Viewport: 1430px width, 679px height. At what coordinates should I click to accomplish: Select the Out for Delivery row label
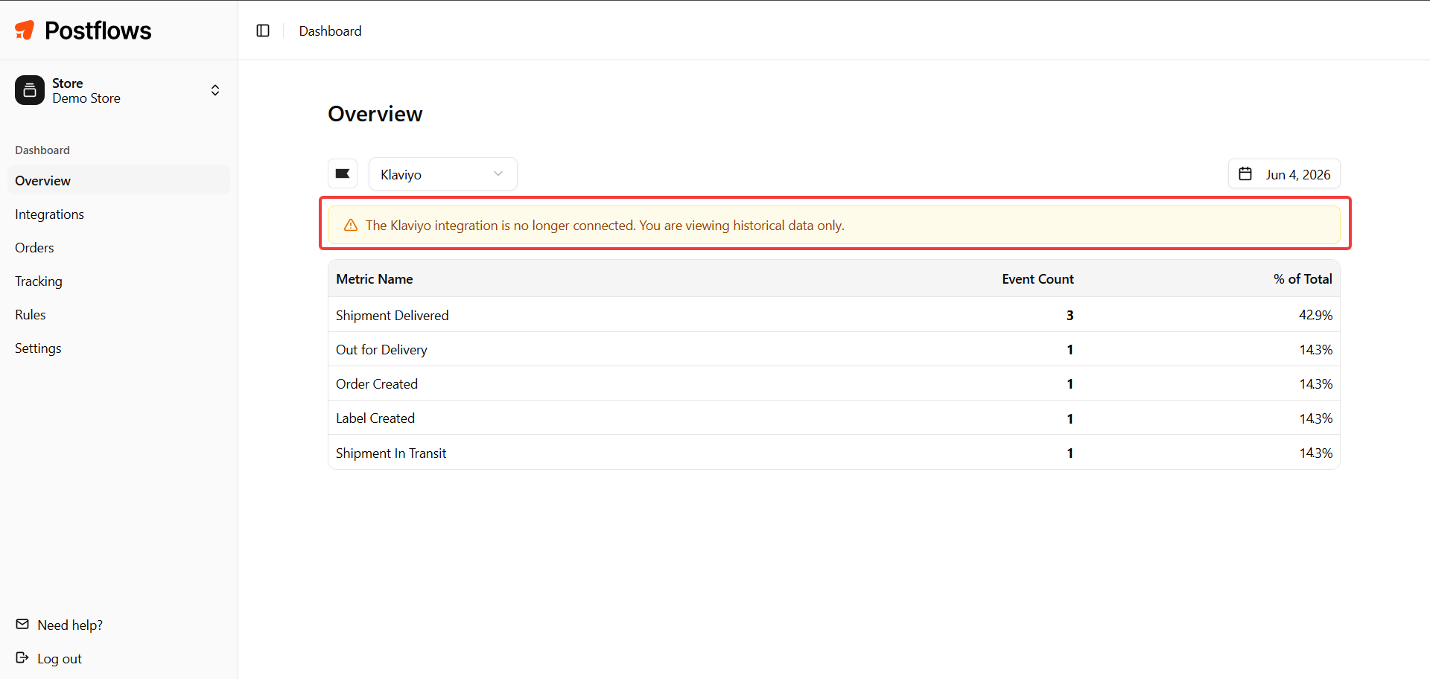point(381,350)
